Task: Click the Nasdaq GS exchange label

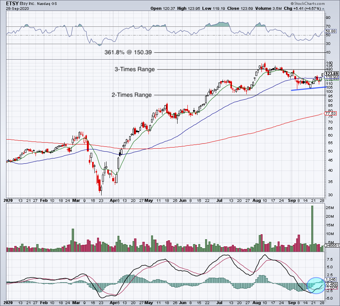Action: click(47, 4)
